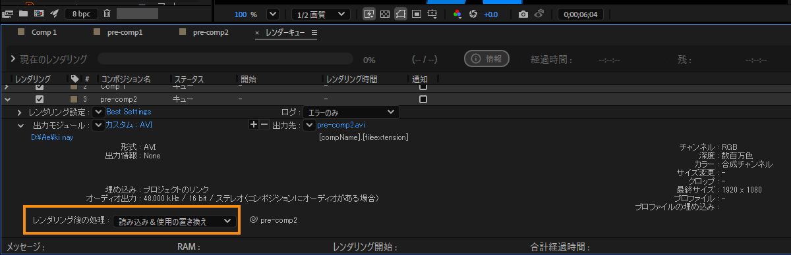791x255 pixels.
Task: Delete selected item with trash icon
Action: coord(107,13)
